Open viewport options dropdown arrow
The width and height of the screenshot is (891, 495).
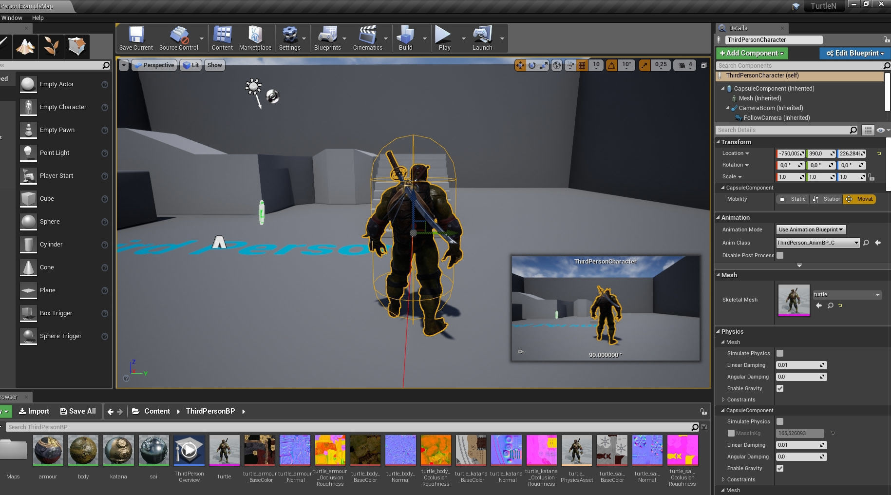pos(124,65)
